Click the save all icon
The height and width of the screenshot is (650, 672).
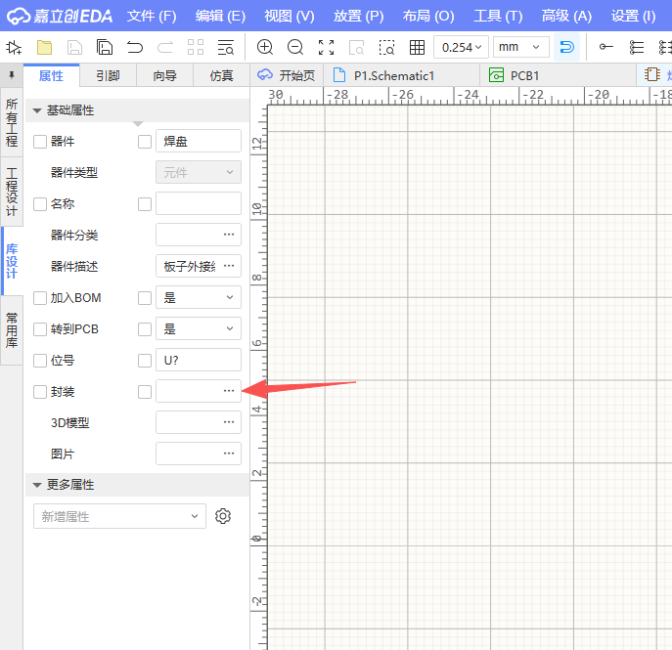(x=105, y=47)
